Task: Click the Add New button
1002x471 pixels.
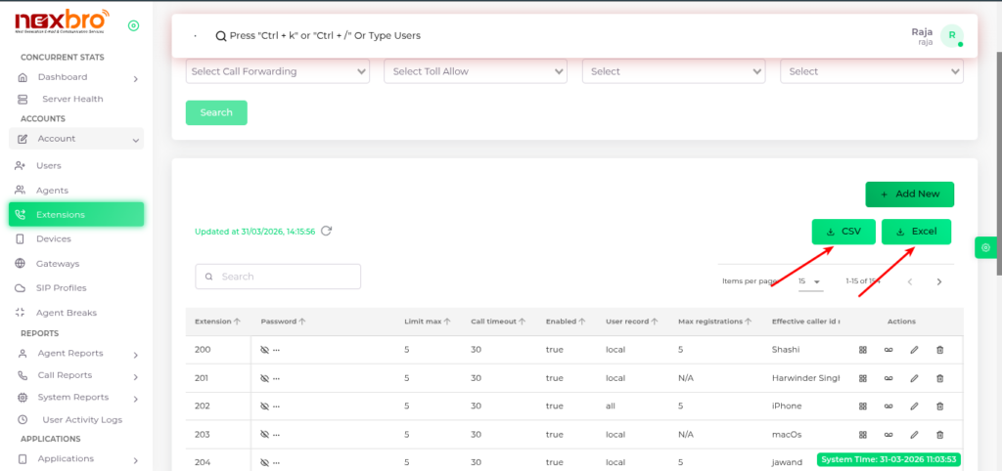Action: [x=909, y=194]
